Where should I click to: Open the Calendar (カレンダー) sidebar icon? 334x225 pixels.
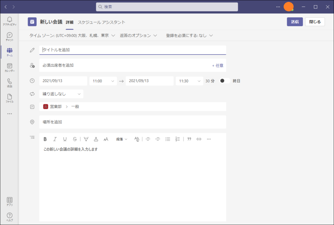coord(9,68)
